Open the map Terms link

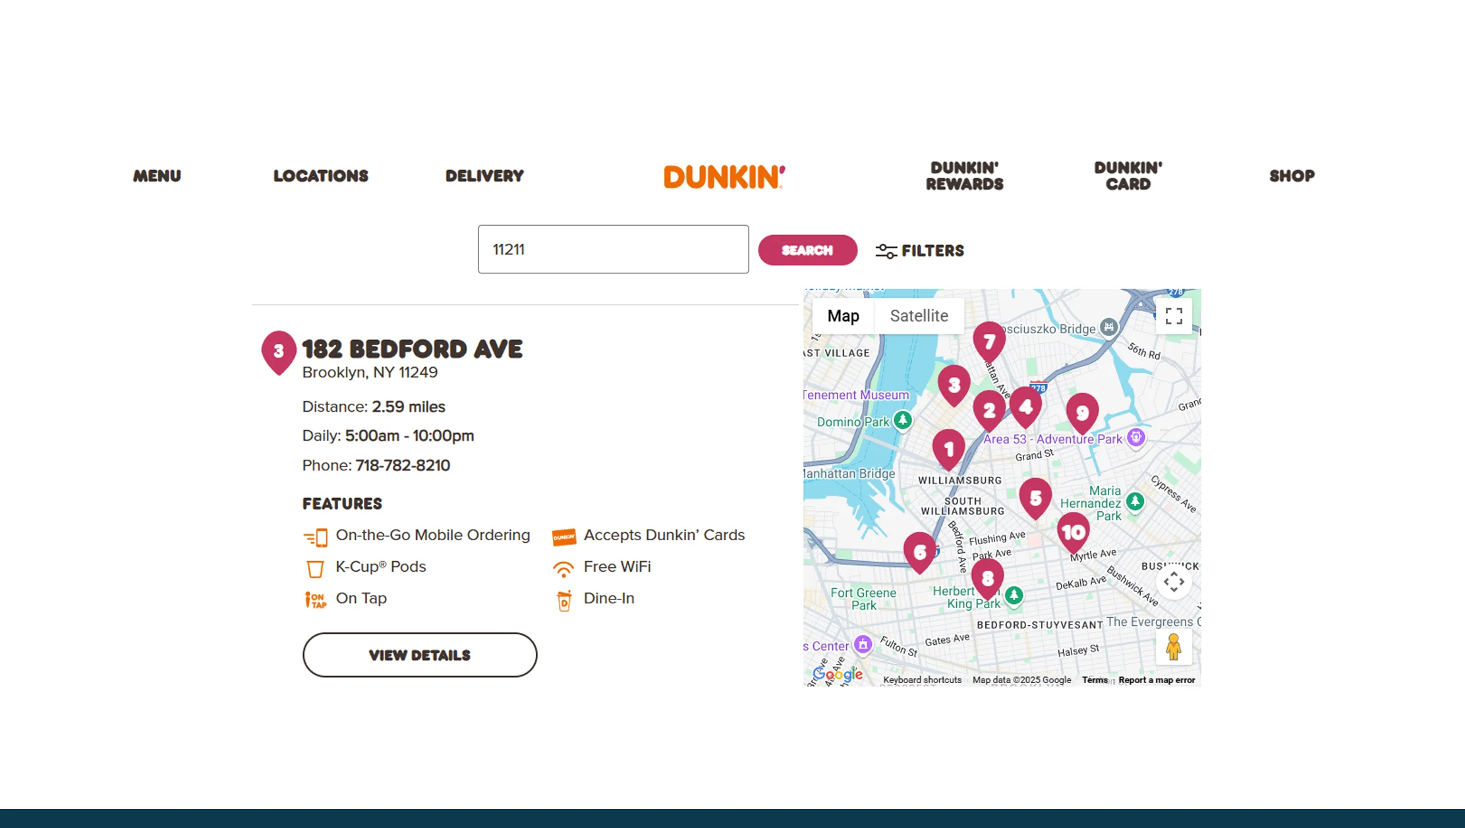click(1095, 679)
